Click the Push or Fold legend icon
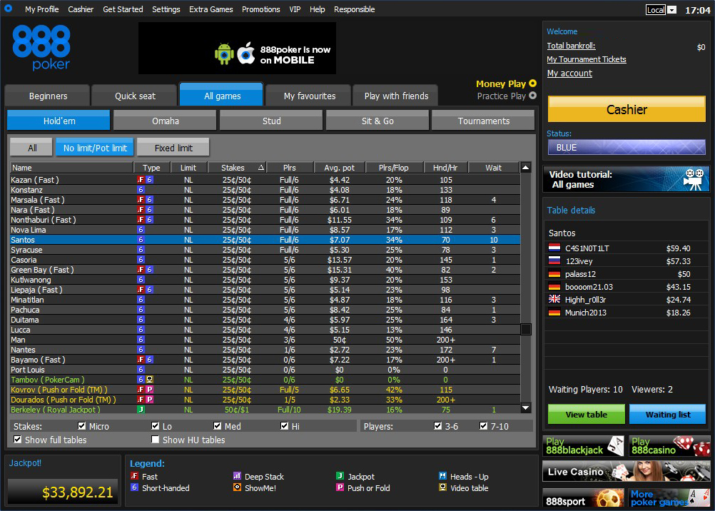715x511 pixels. tap(340, 487)
